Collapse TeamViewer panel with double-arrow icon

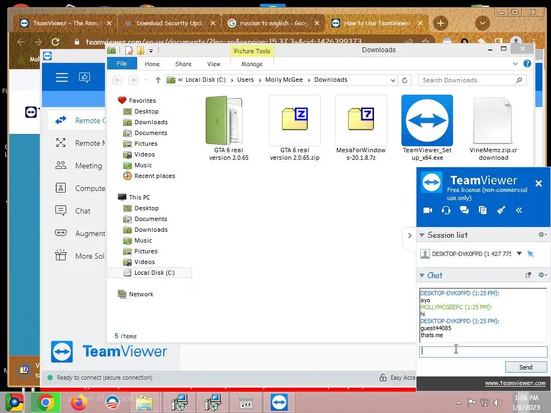(519, 210)
